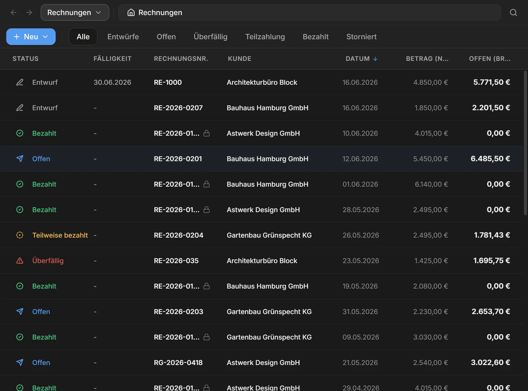Go forward with the right arrow icon

click(29, 13)
